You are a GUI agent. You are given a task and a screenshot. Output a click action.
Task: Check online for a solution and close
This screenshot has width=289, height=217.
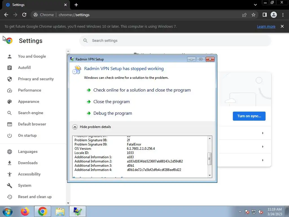coord(142,90)
